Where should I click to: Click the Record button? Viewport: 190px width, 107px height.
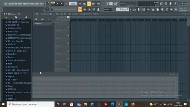point(66,4)
